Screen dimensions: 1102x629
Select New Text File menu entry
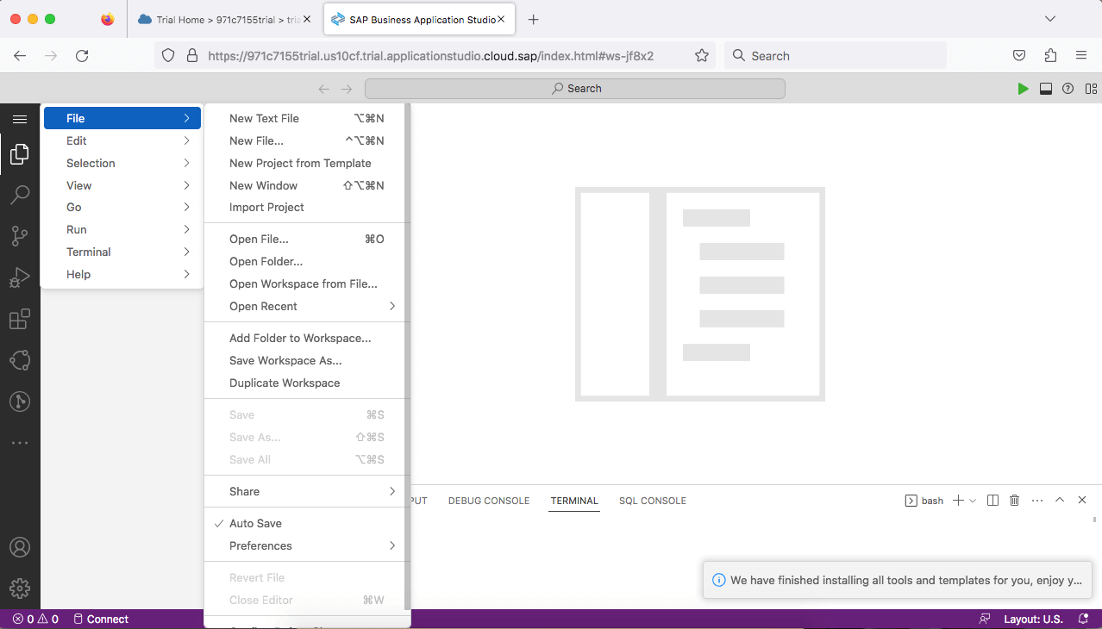point(304,119)
